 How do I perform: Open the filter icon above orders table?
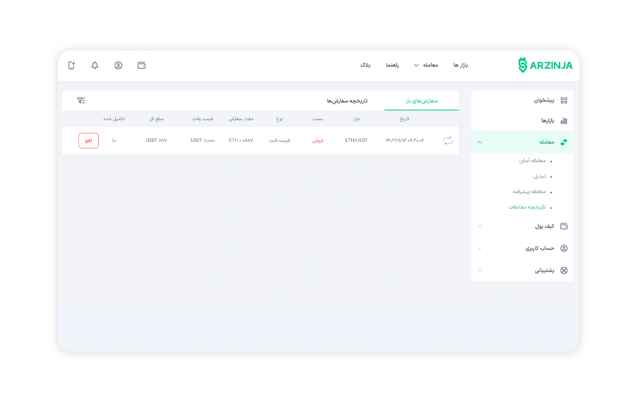[81, 100]
